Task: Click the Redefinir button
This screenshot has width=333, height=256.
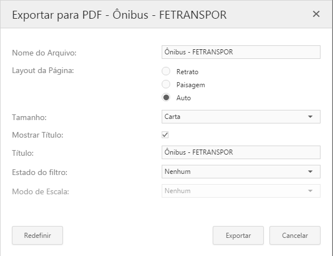Action: [x=37, y=235]
